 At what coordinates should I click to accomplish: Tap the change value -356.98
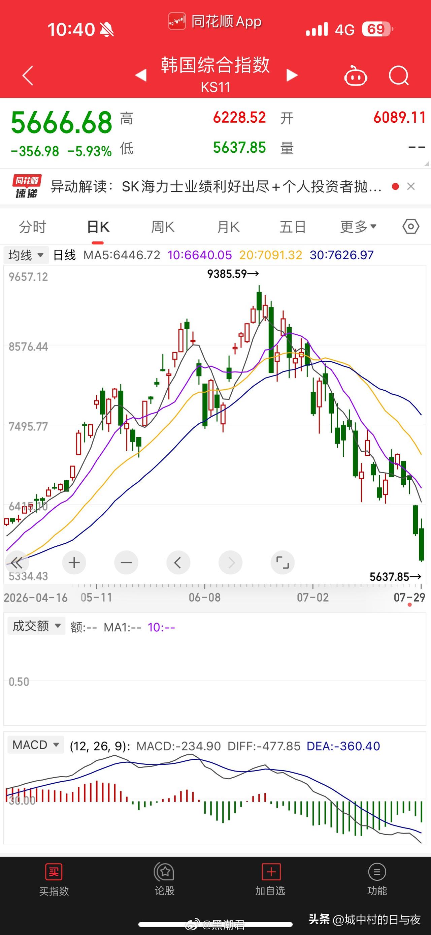point(35,151)
